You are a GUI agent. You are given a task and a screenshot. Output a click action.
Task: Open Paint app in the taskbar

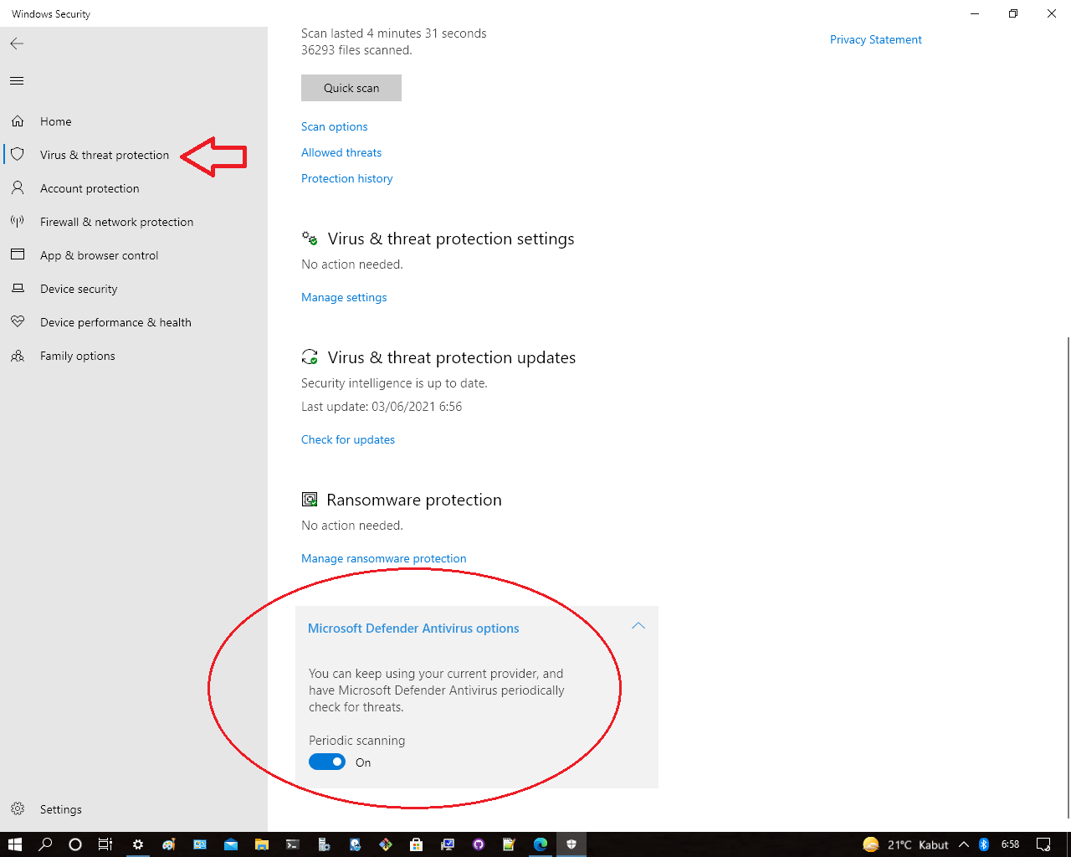tap(169, 844)
